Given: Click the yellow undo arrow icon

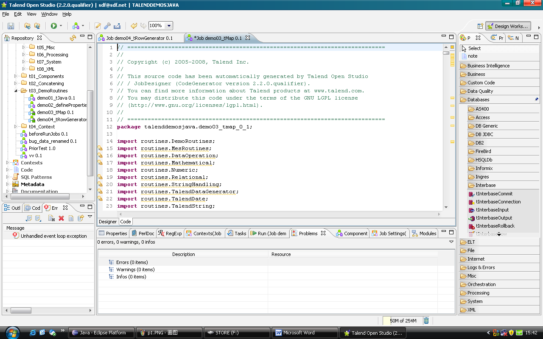Looking at the screenshot, I should (x=134, y=26).
